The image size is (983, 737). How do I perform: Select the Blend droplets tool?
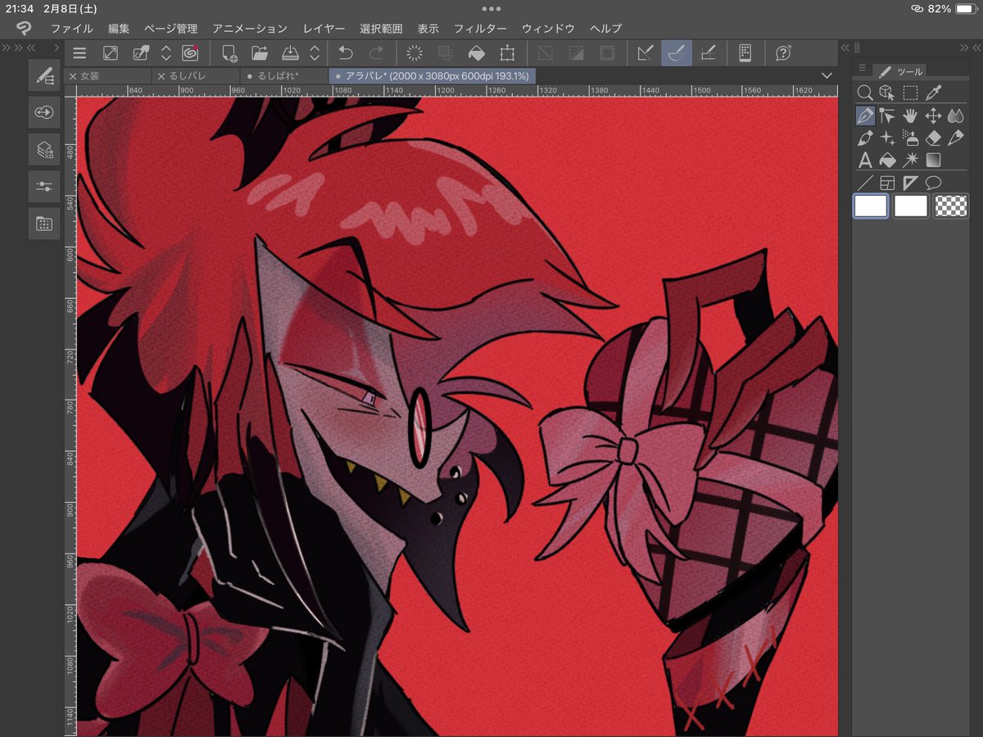coord(955,115)
